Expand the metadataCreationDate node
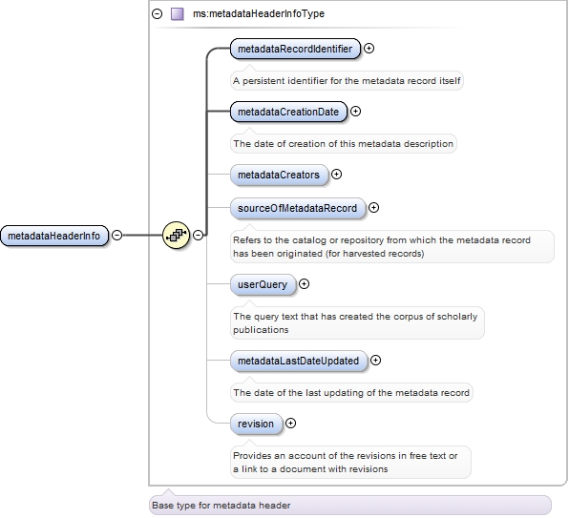The height and width of the screenshot is (518, 569). click(x=355, y=112)
